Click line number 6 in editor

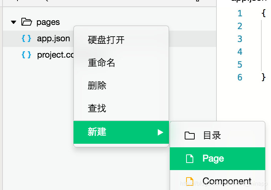(240, 77)
